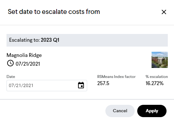Click the % escalation label
Image resolution: width=174 pixels, height=121 pixels.
click(156, 77)
